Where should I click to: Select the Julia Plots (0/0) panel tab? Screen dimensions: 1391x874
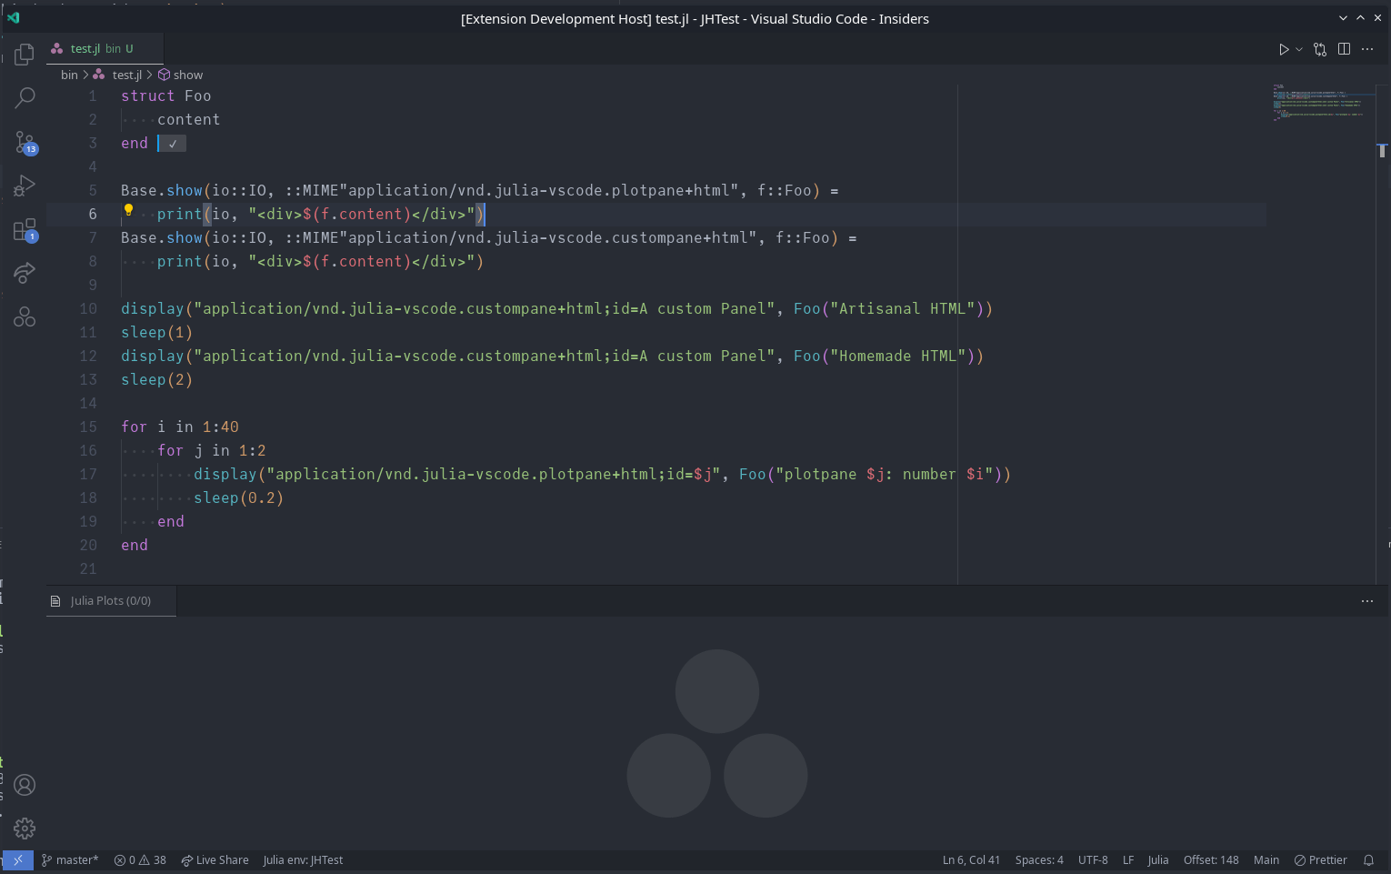coord(111,601)
